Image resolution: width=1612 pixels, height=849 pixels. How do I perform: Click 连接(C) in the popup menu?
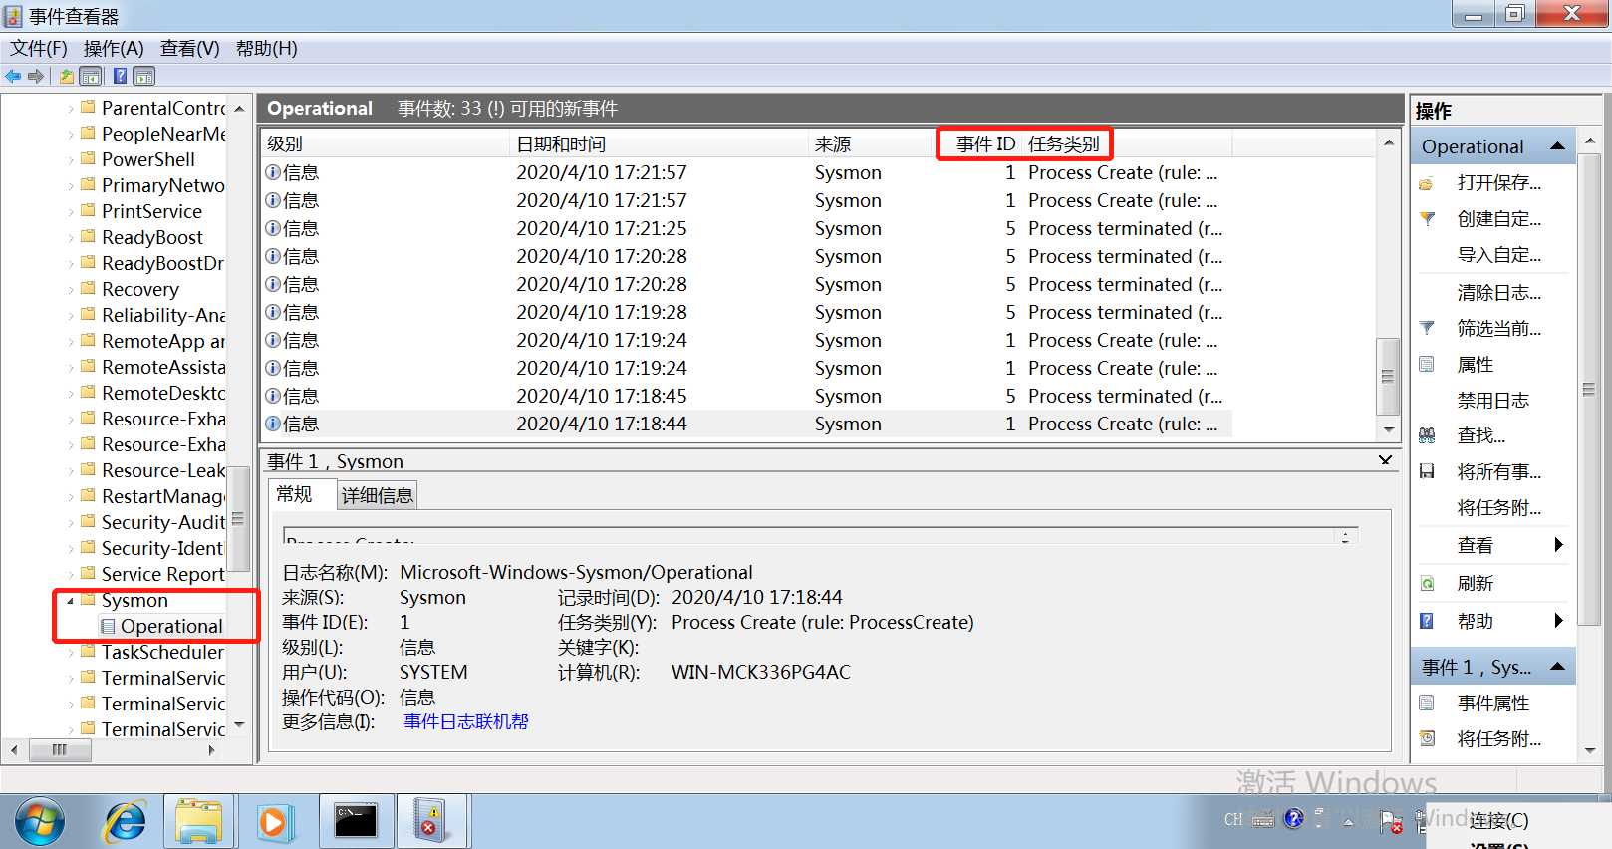[1499, 820]
